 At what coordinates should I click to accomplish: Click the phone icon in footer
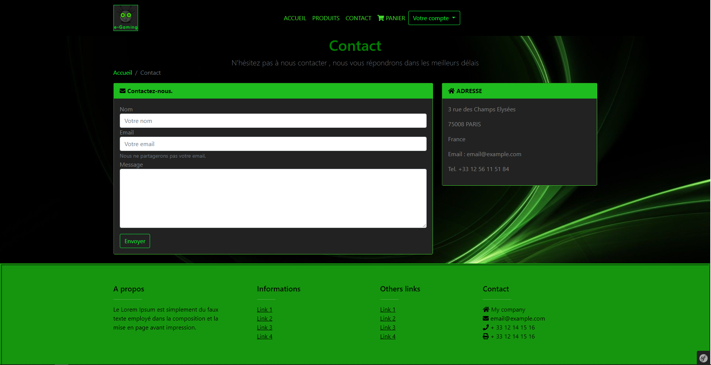coord(486,327)
